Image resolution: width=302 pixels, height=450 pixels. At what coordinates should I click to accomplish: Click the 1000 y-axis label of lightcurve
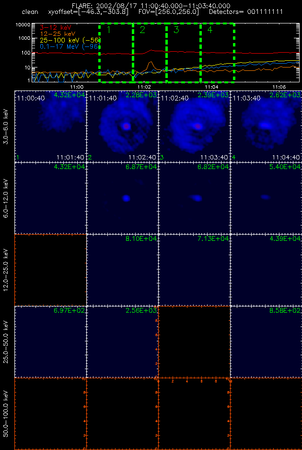click(25, 38)
